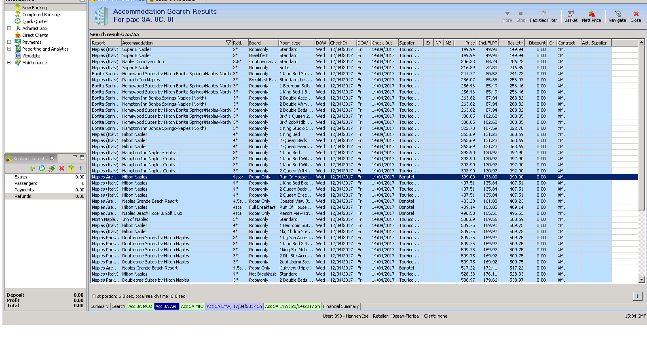Click the Nett Price icon
This screenshot has width=647, height=348.
tap(592, 14)
